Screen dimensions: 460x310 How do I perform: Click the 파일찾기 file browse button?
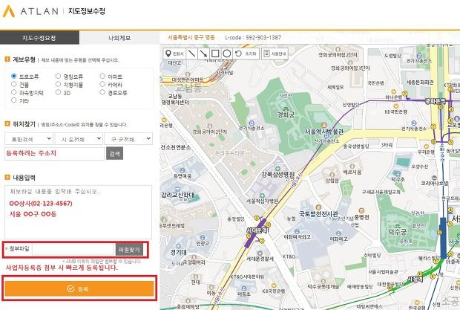(x=129, y=250)
